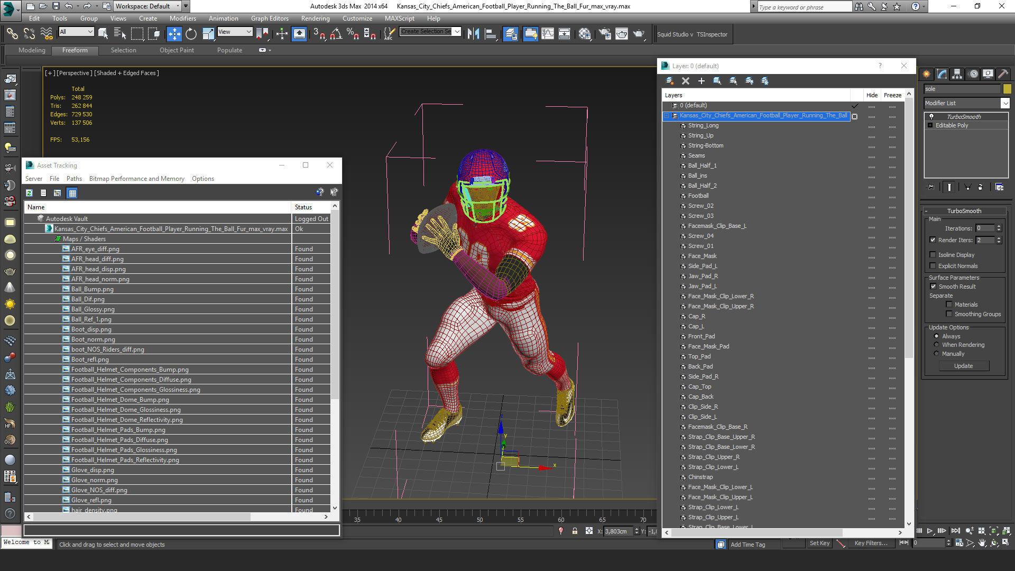Toggle Smooth Result checkbox

[933, 287]
